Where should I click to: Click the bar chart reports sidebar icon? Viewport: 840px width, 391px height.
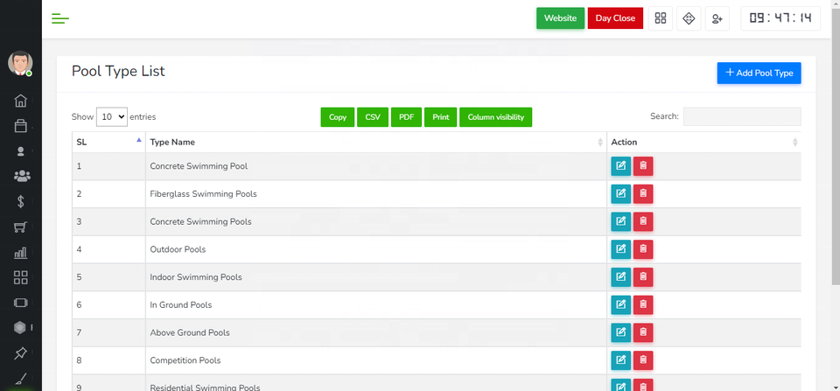pyautogui.click(x=21, y=253)
